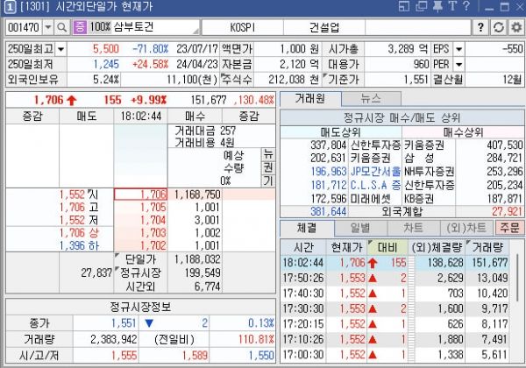Image resolution: width=526 pixels, height=368 pixels.
Task: Click the 키움증권 buyer entry
Action: (424, 145)
